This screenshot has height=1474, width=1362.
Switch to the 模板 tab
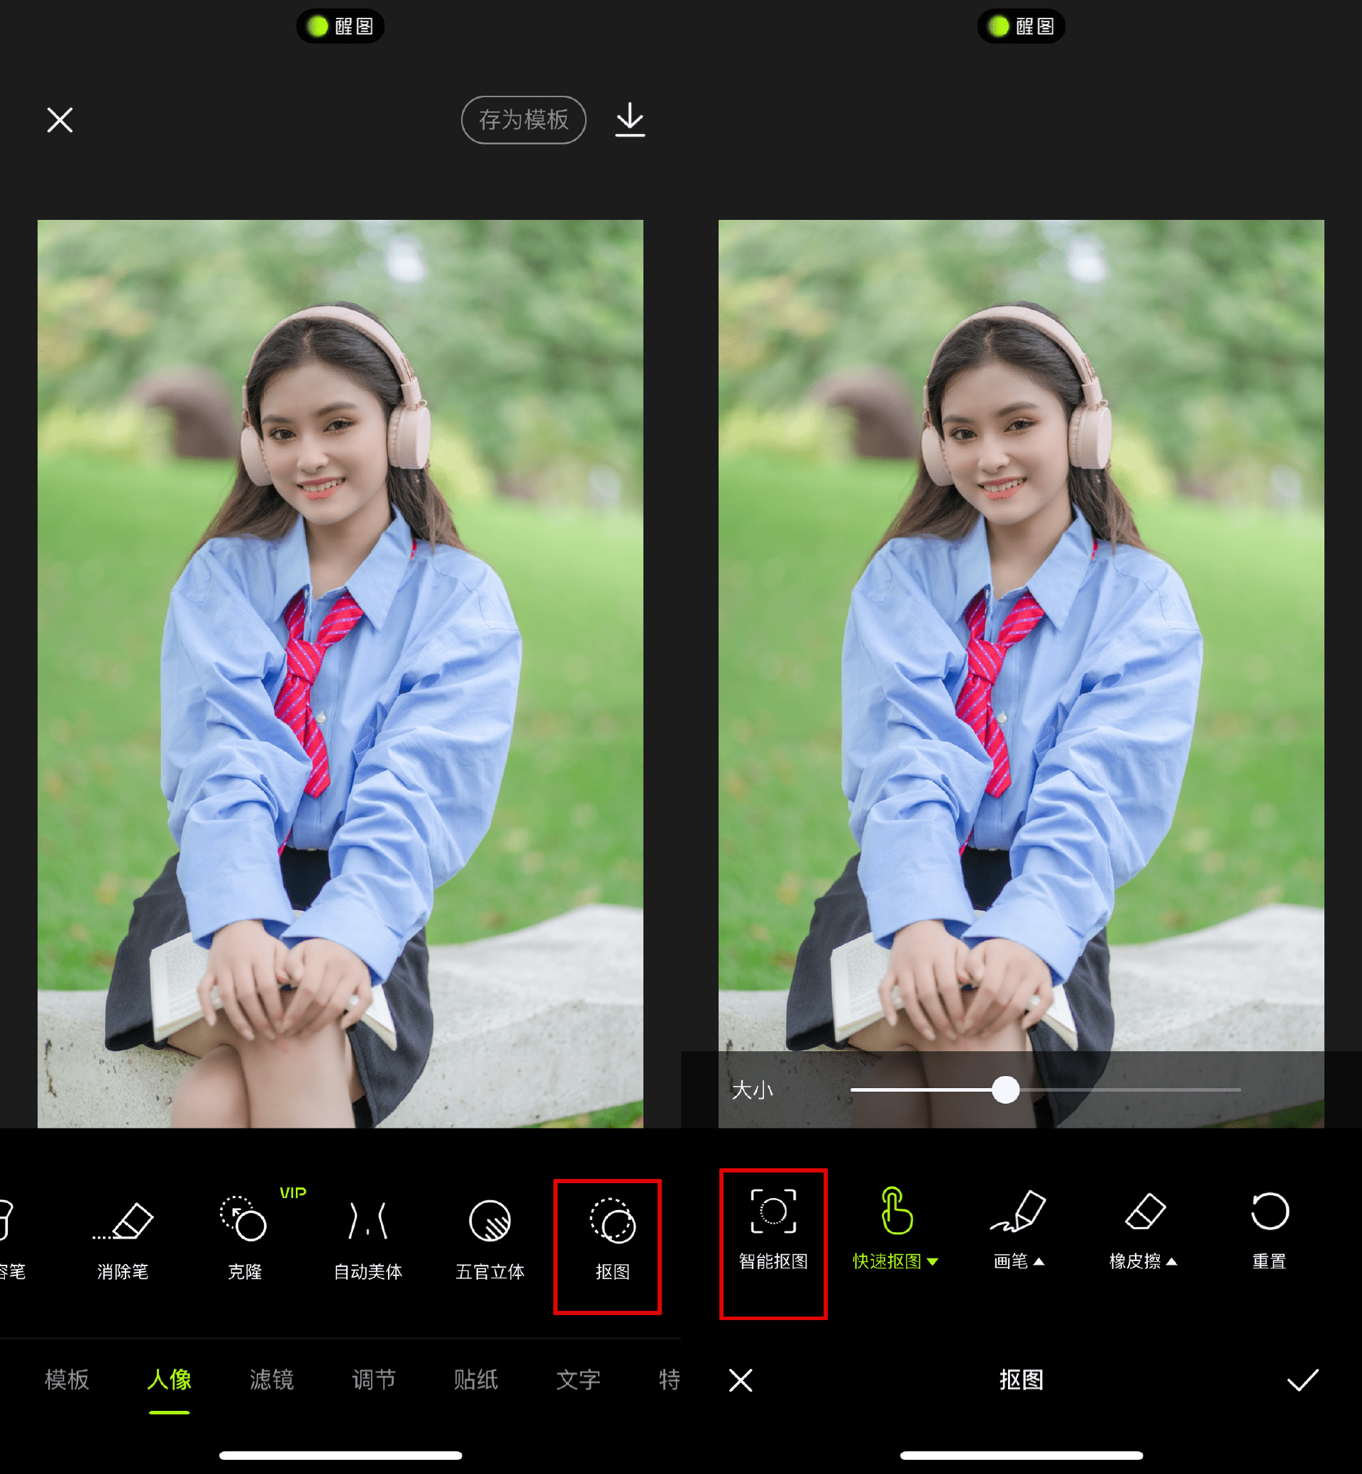[67, 1380]
